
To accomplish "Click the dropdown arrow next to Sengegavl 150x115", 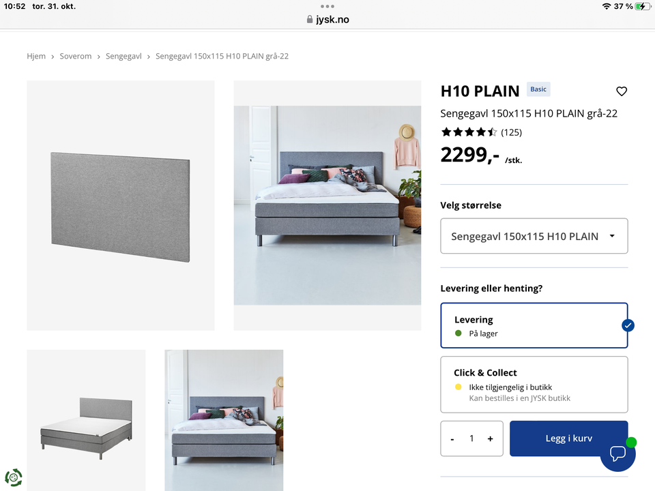I will [x=612, y=236].
